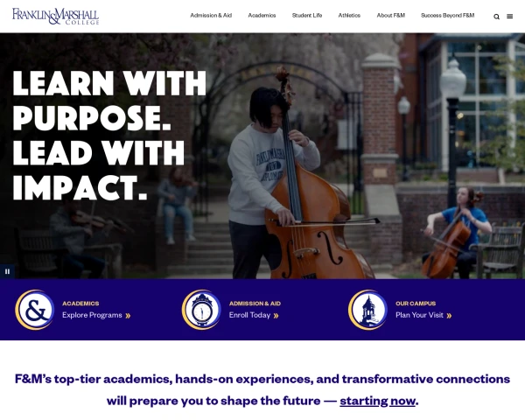Image resolution: width=525 pixels, height=420 pixels.
Task: Click the bell tower Our Campus icon
Action: [x=367, y=310]
